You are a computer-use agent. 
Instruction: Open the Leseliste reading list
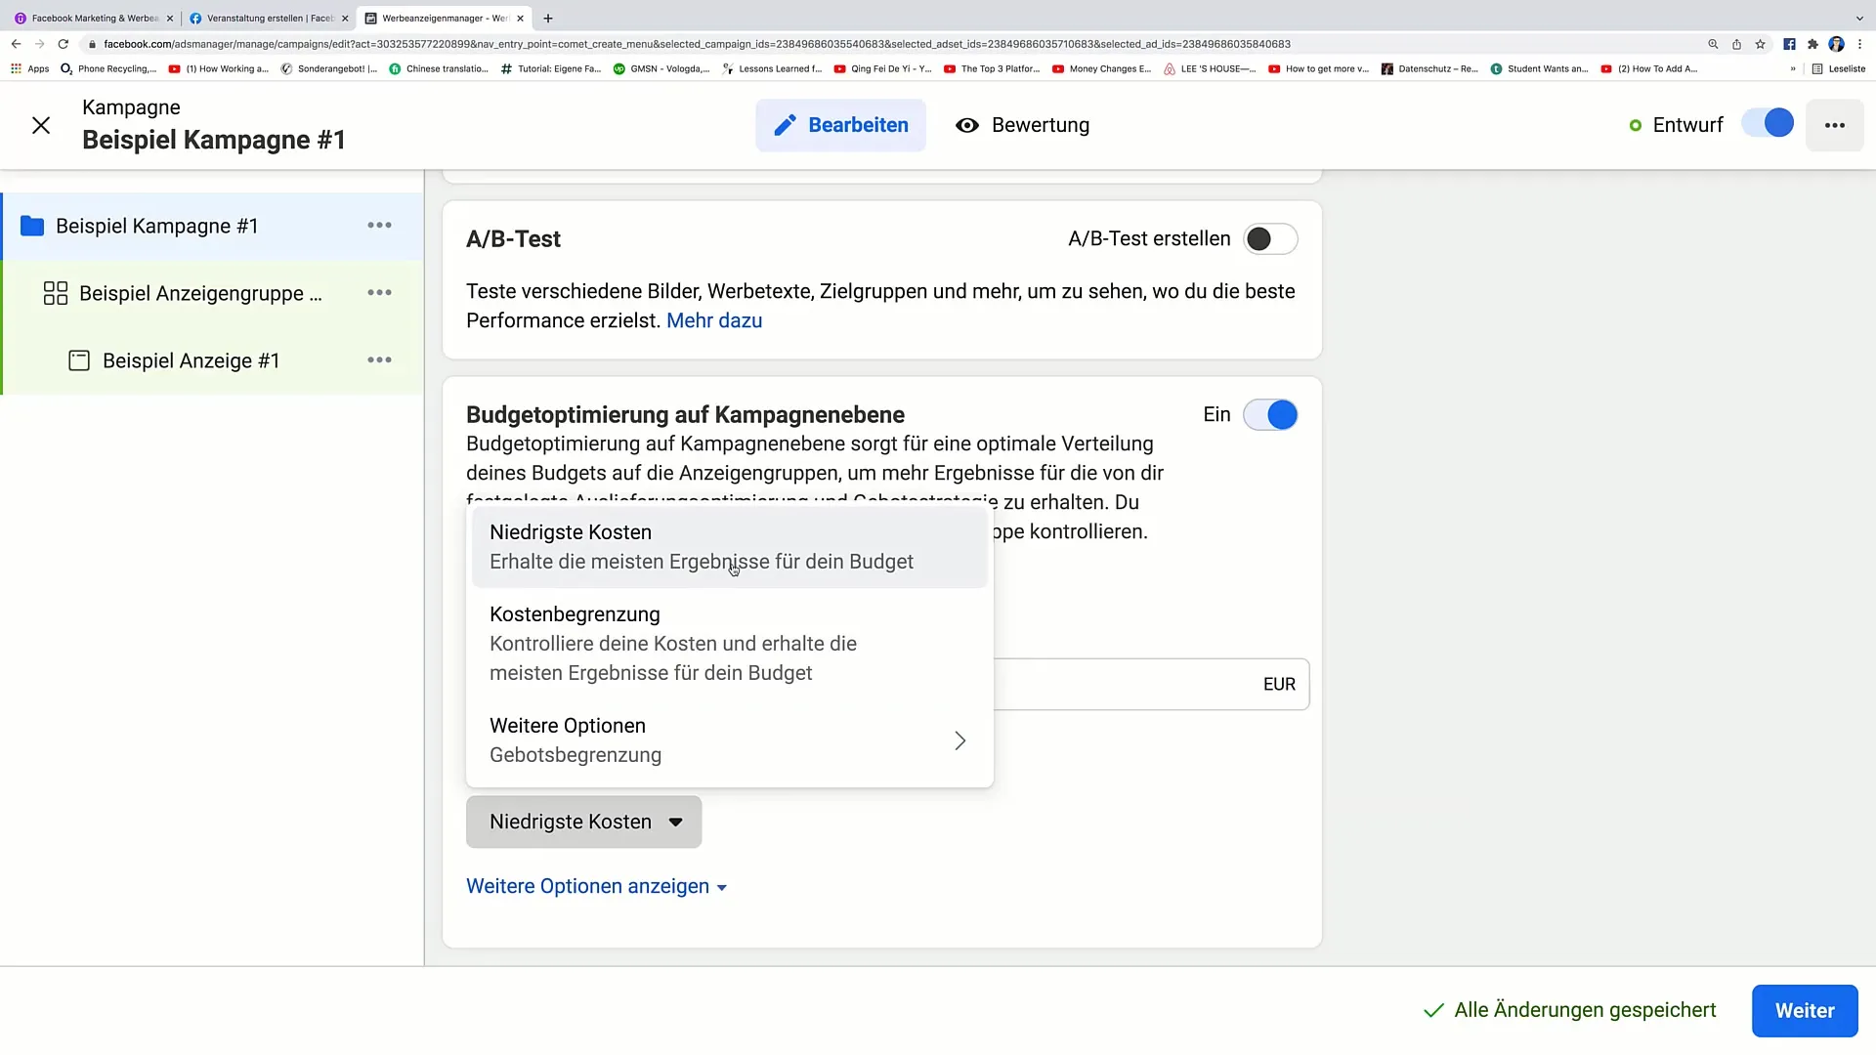click(1839, 68)
